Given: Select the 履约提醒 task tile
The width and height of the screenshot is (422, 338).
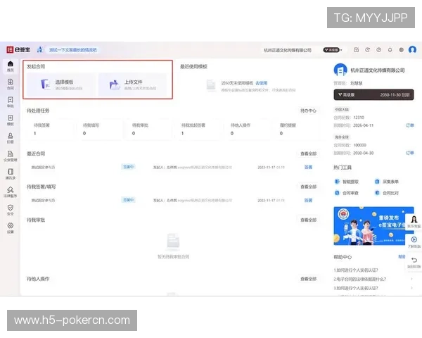Looking at the screenshot, I should point(296,129).
